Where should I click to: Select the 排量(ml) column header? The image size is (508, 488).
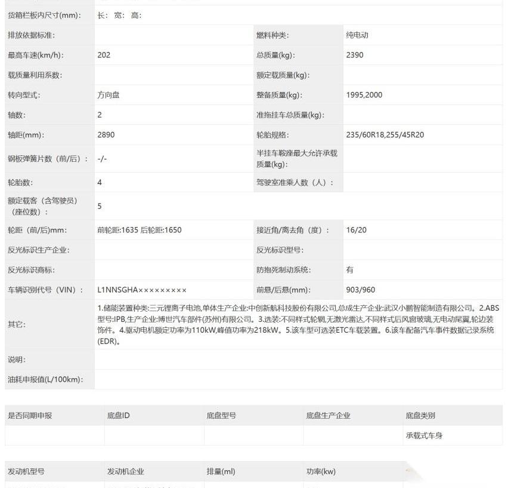[221, 471]
